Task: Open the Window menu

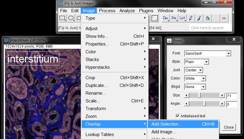Action: click(165, 11)
